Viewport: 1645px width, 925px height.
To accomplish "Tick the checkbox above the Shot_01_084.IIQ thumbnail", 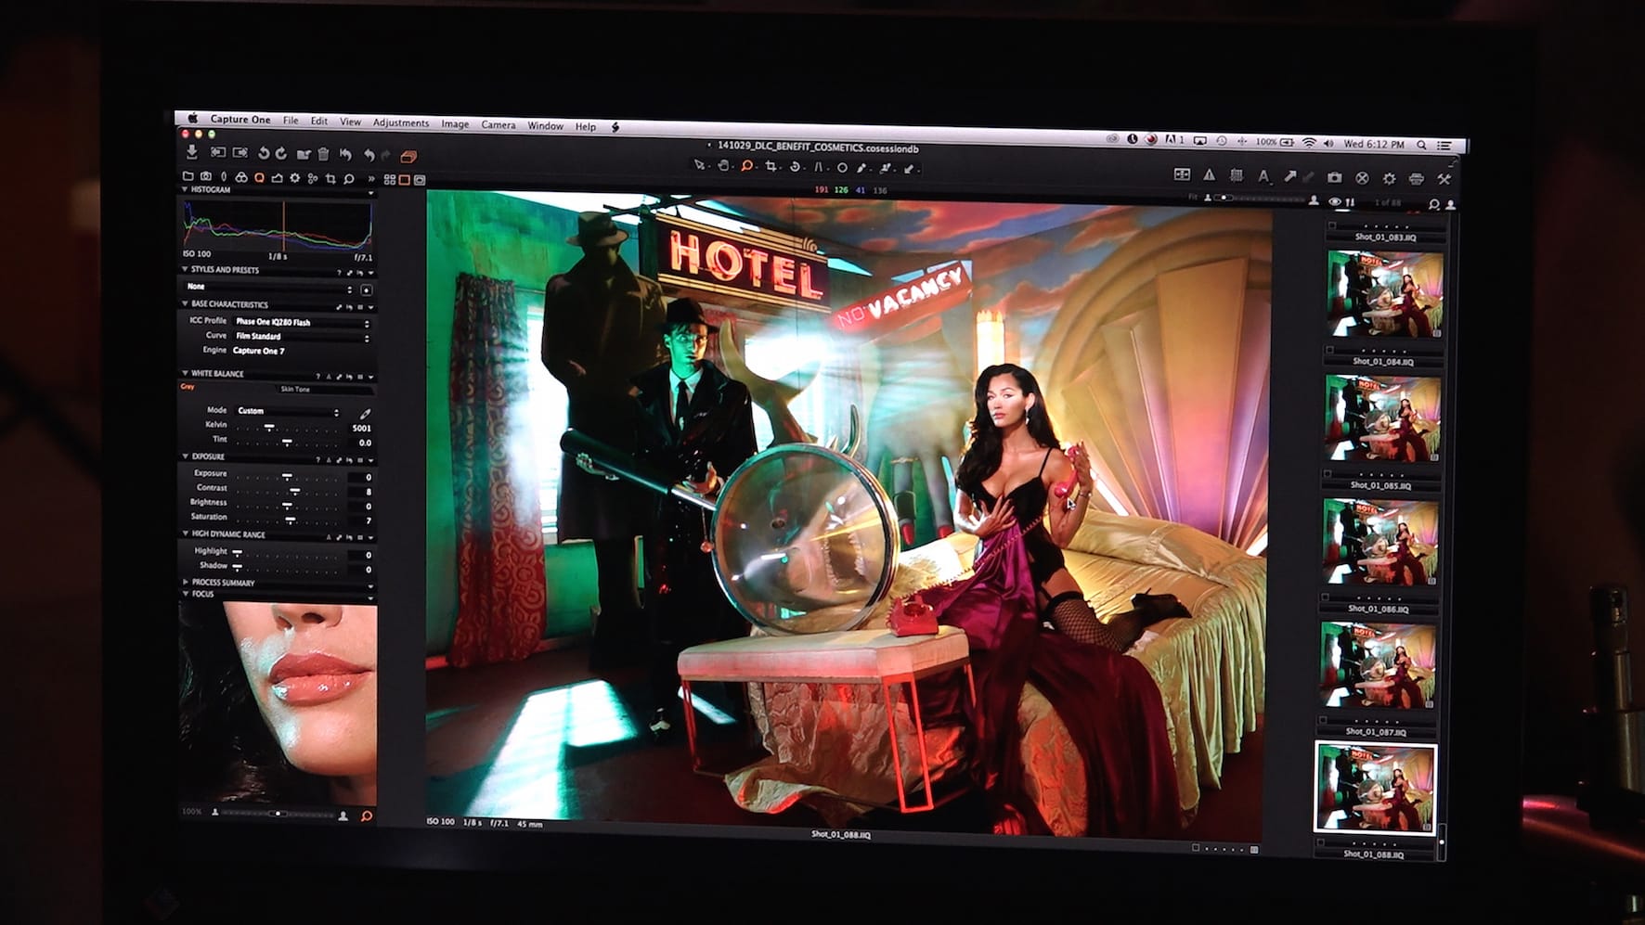I will point(1330,350).
